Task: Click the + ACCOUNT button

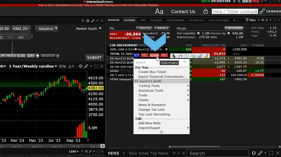Action: (x=234, y=28)
